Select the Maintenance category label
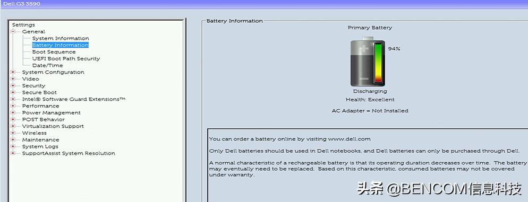 (41, 139)
